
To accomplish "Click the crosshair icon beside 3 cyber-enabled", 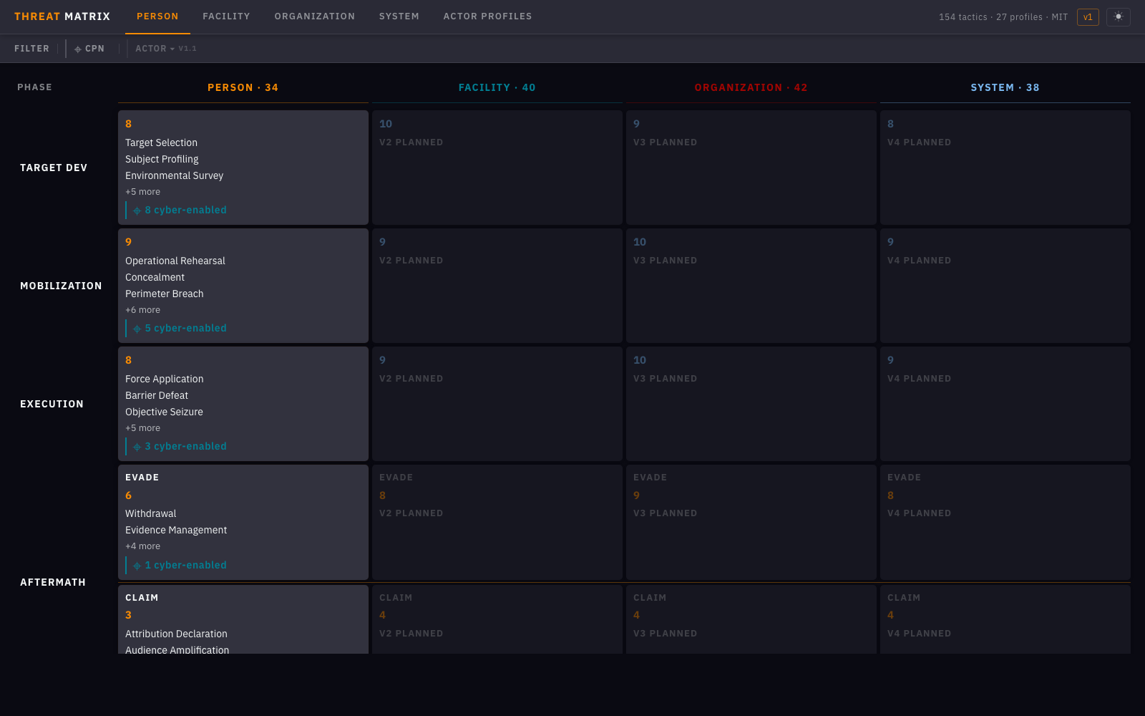I will point(137,447).
